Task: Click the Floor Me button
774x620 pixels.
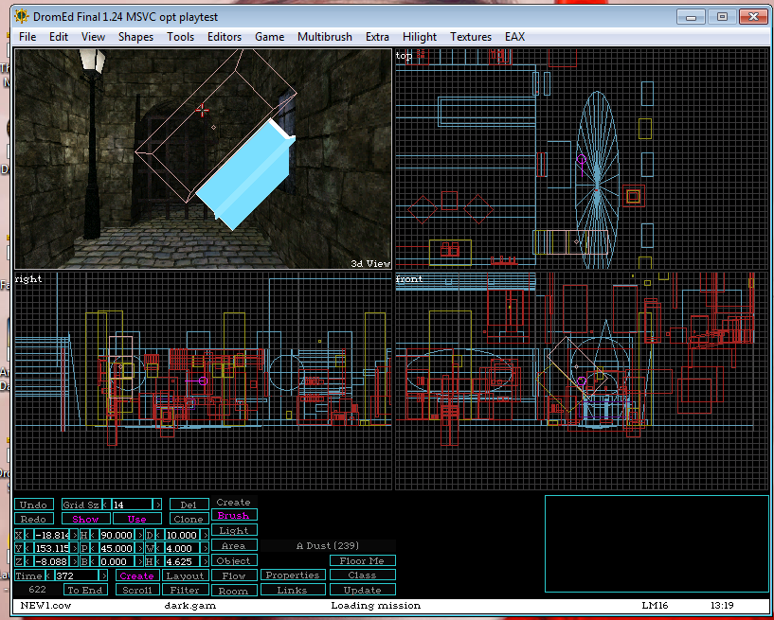Action: (x=362, y=560)
